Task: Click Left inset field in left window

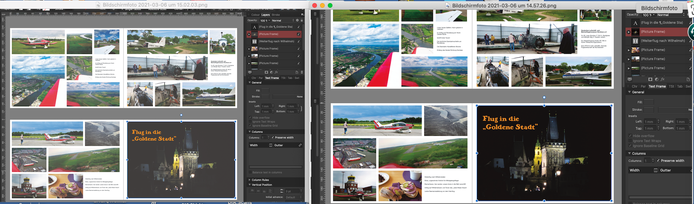Action: pyautogui.click(x=266, y=106)
